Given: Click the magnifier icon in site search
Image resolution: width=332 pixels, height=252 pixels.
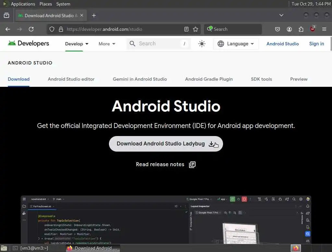Looking at the screenshot, I should (x=132, y=44).
